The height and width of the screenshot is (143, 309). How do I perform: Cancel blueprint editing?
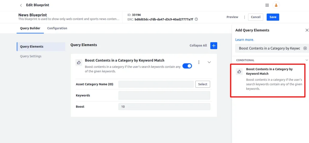[x=256, y=17]
